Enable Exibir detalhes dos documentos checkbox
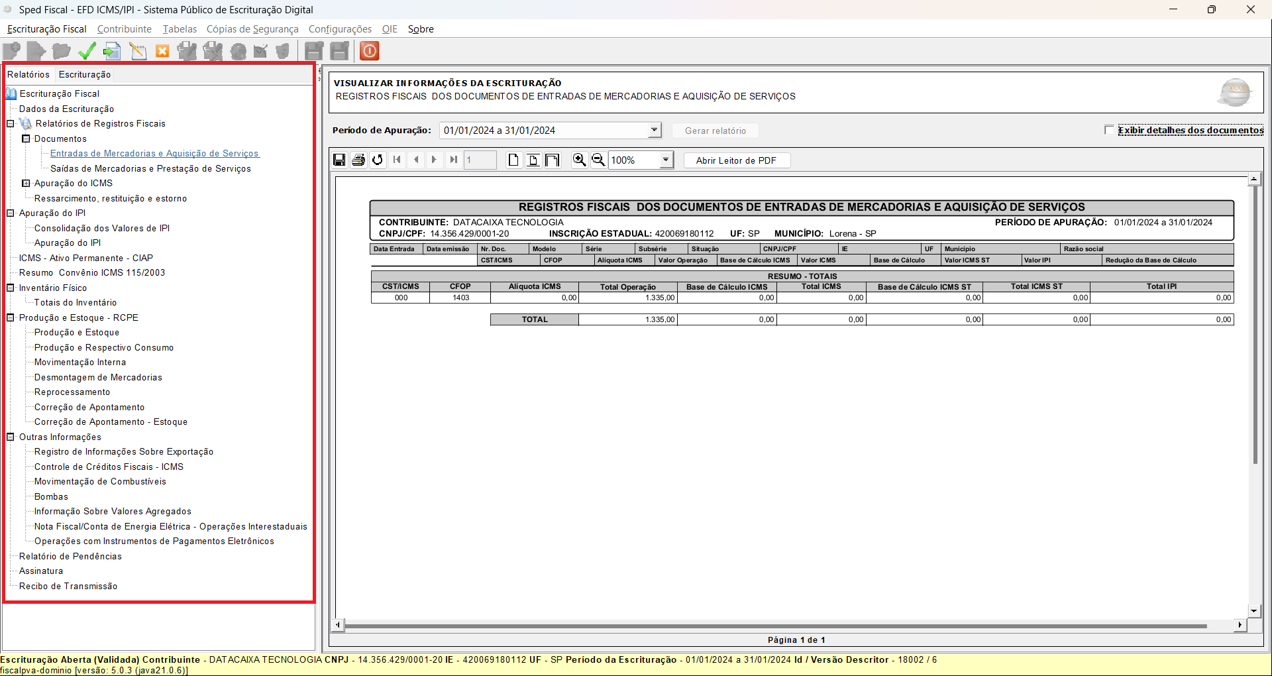 1109,130
